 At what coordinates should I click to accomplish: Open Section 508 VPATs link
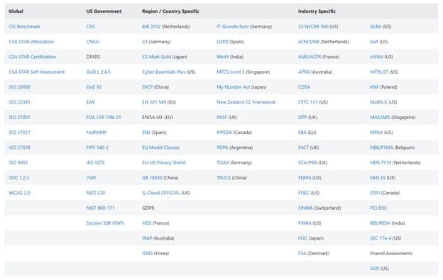coord(105,223)
